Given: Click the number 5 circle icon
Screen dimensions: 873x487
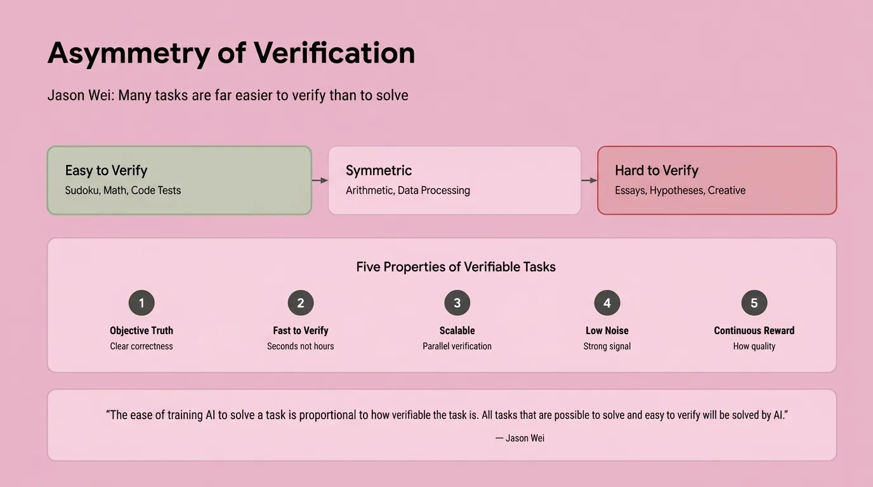Looking at the screenshot, I should tap(754, 303).
